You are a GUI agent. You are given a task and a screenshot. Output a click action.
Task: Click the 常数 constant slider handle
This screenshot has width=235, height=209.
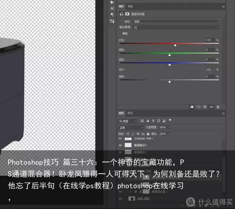pos(170,81)
